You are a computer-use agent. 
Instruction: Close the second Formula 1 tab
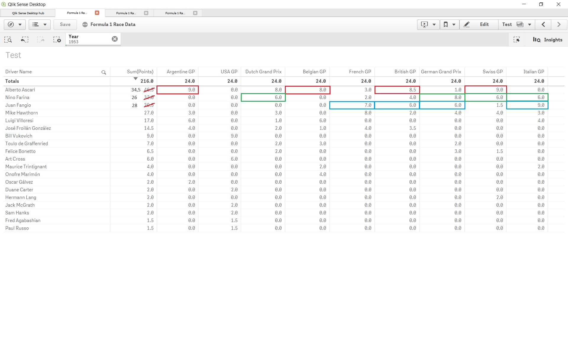[x=146, y=13]
